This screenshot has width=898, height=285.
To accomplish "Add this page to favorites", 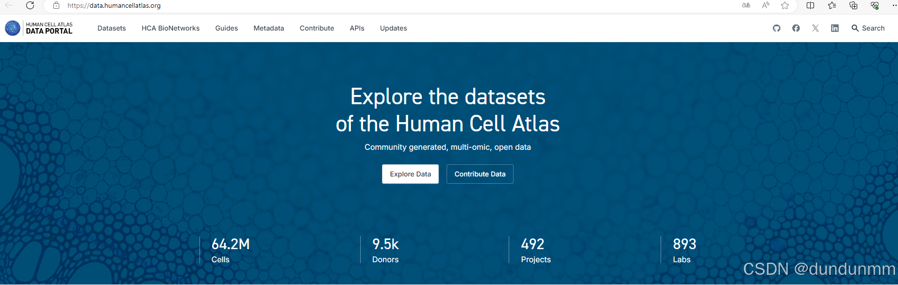I will 785,6.
